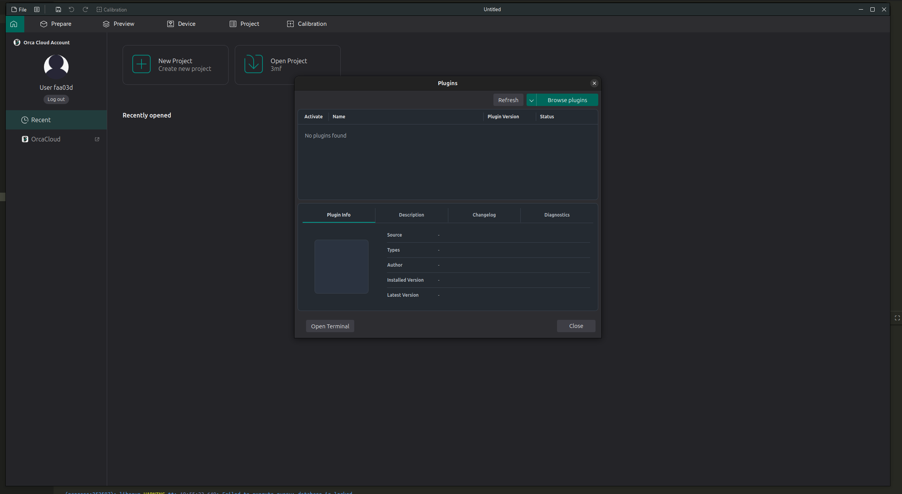Image resolution: width=902 pixels, height=494 pixels.
Task: Open the hamburger menu next to File
Action: point(37,10)
